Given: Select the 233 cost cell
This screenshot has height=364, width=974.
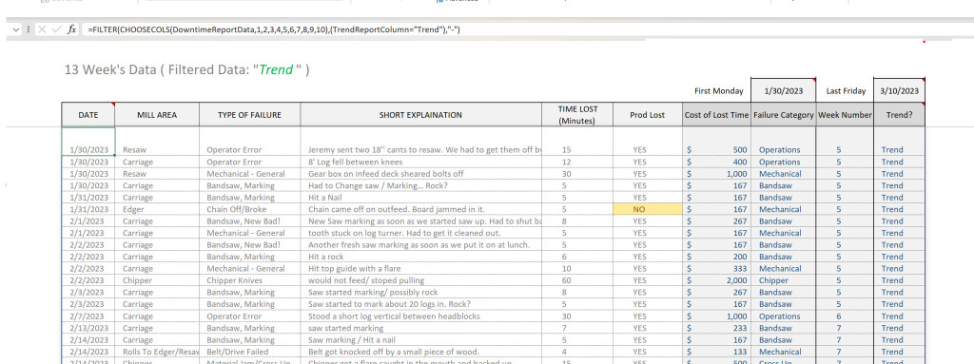Looking at the screenshot, I should click(716, 328).
